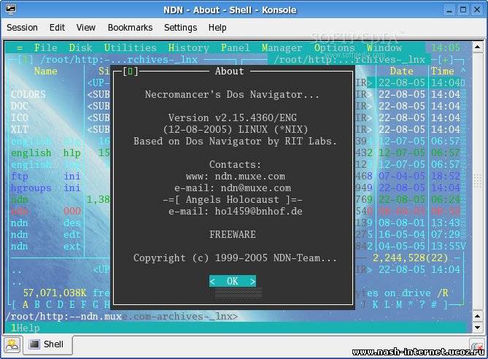Select drive K in right drive line
This screenshot has height=359, width=488.
pos(376,304)
